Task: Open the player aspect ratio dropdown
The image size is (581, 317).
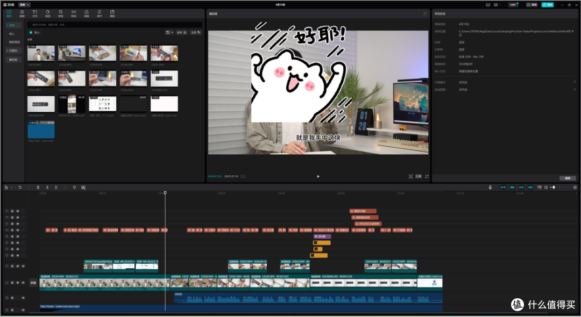Action: click(419, 176)
